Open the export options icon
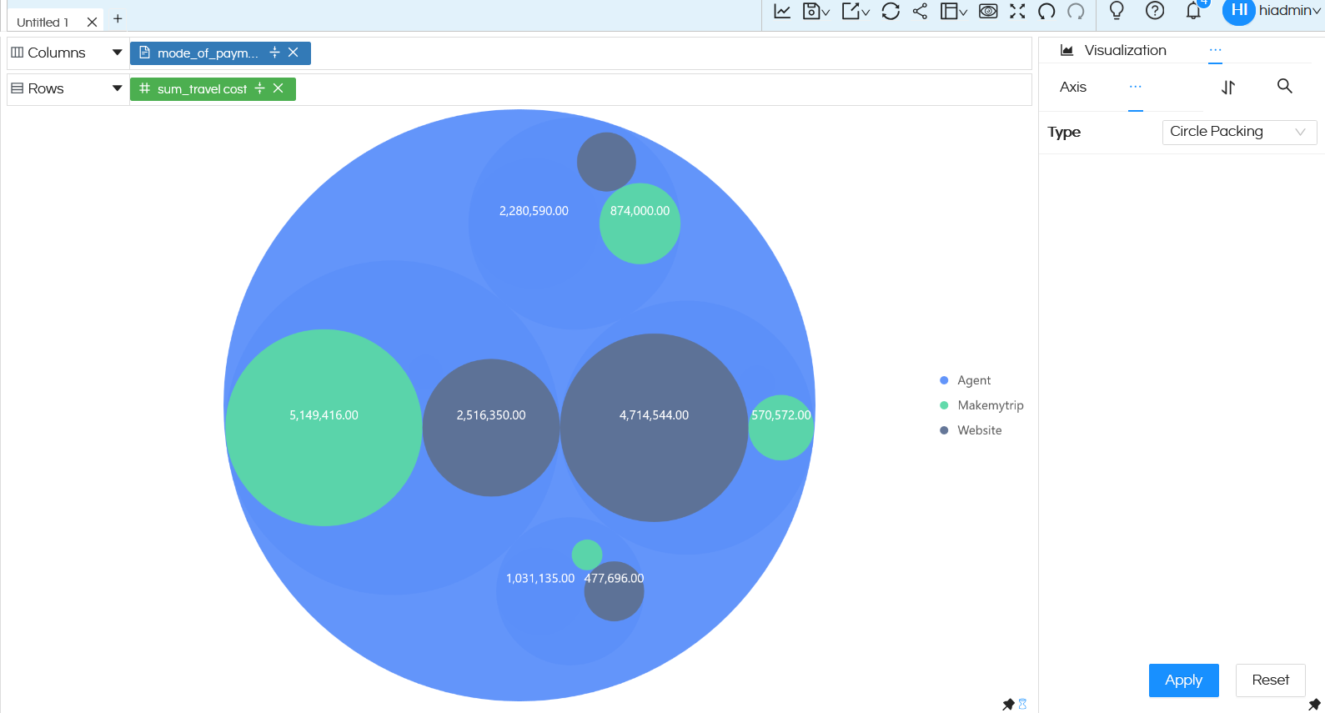The image size is (1325, 713). (856, 12)
